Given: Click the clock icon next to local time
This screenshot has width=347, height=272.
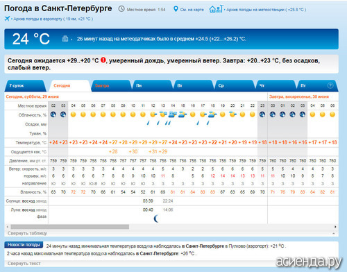Looking at the screenshot, I should click(121, 9).
